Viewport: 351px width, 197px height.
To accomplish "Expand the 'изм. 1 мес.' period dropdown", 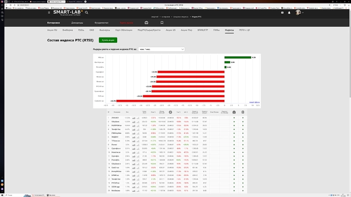I will (x=161, y=49).
